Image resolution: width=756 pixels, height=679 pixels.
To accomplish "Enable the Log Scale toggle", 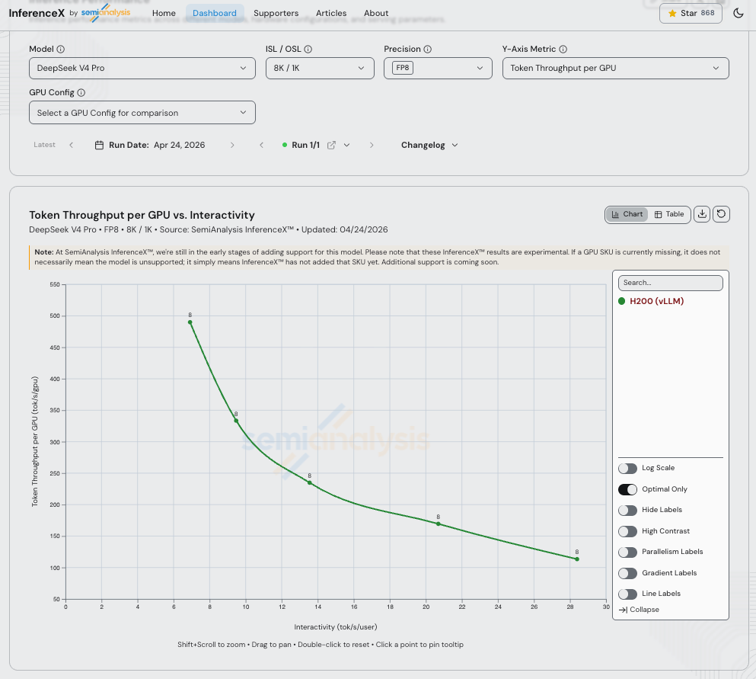I will [x=627, y=469].
